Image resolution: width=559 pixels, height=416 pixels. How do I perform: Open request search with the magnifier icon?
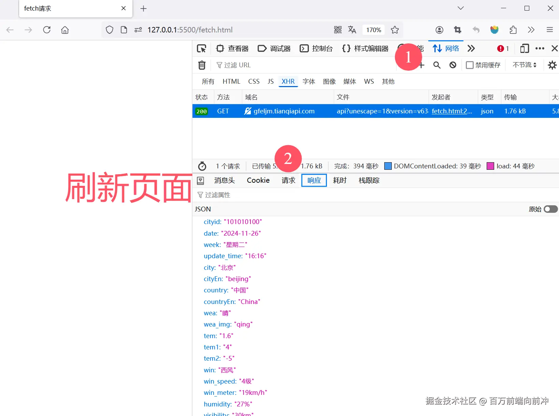point(437,65)
